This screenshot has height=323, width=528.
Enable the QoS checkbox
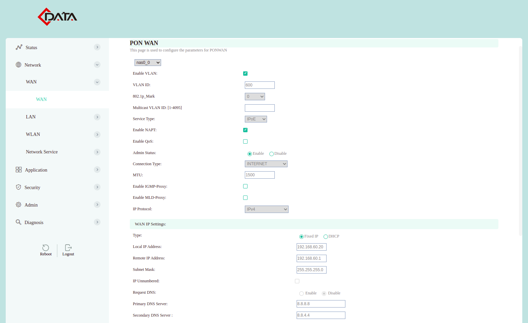[245, 141]
